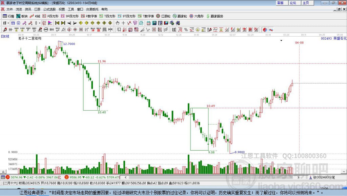The image size is (347, 196).
Task: Jump to the first bar icon
Action: coord(57,23)
